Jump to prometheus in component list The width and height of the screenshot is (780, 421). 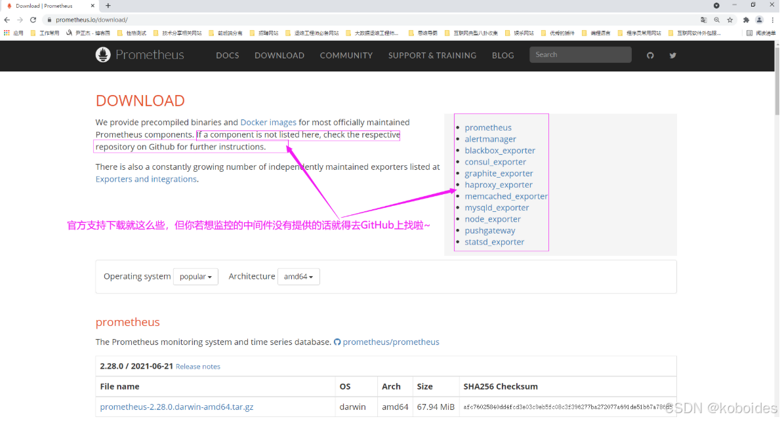tap(488, 128)
